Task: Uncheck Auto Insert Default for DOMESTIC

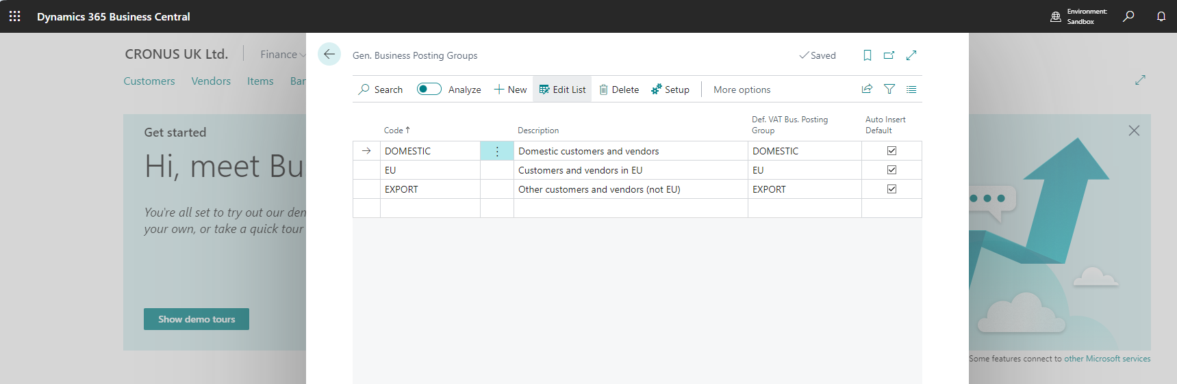Action: (x=891, y=150)
